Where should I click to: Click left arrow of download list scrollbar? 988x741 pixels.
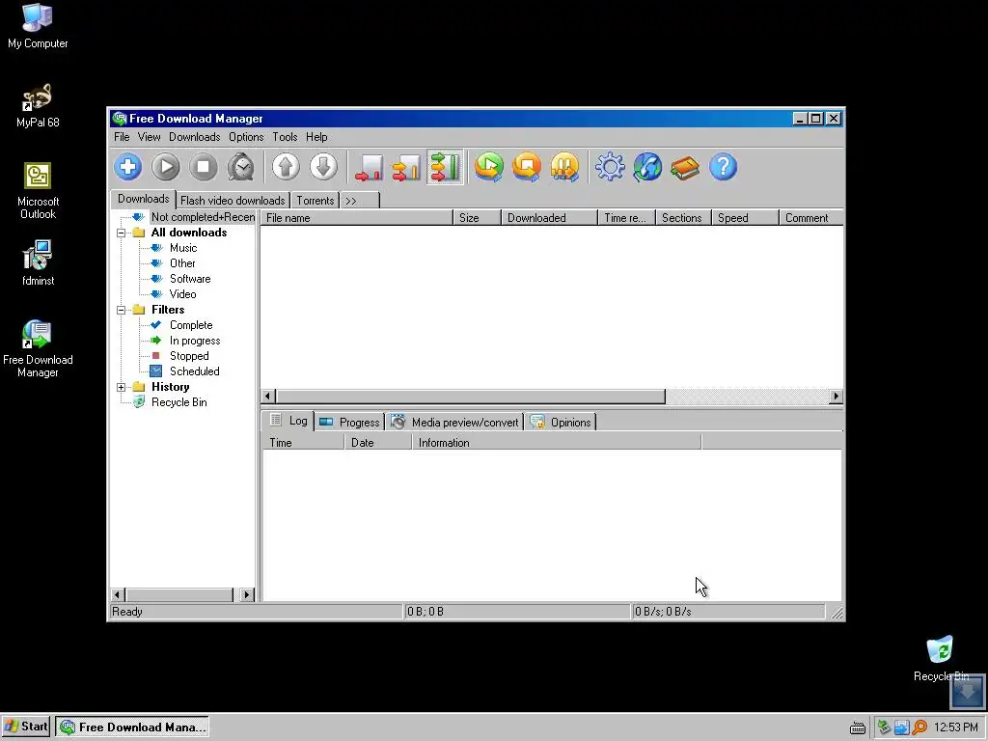[268, 397]
